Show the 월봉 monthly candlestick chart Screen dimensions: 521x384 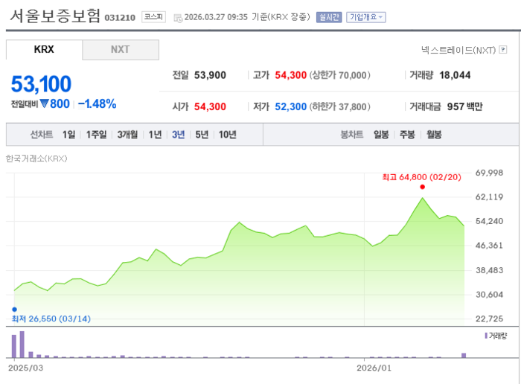click(x=433, y=135)
